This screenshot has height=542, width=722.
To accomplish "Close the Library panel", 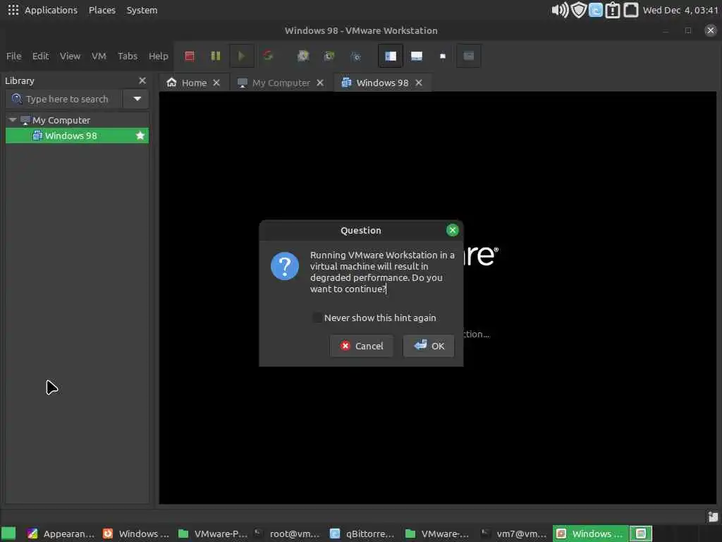I will click(x=142, y=80).
